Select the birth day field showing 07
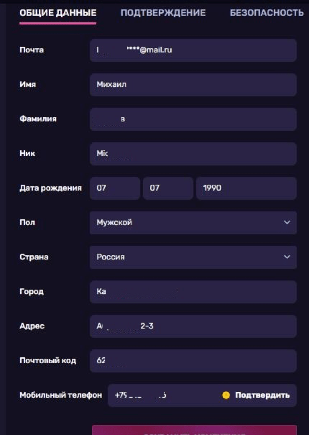This screenshot has width=309, height=435. point(115,188)
